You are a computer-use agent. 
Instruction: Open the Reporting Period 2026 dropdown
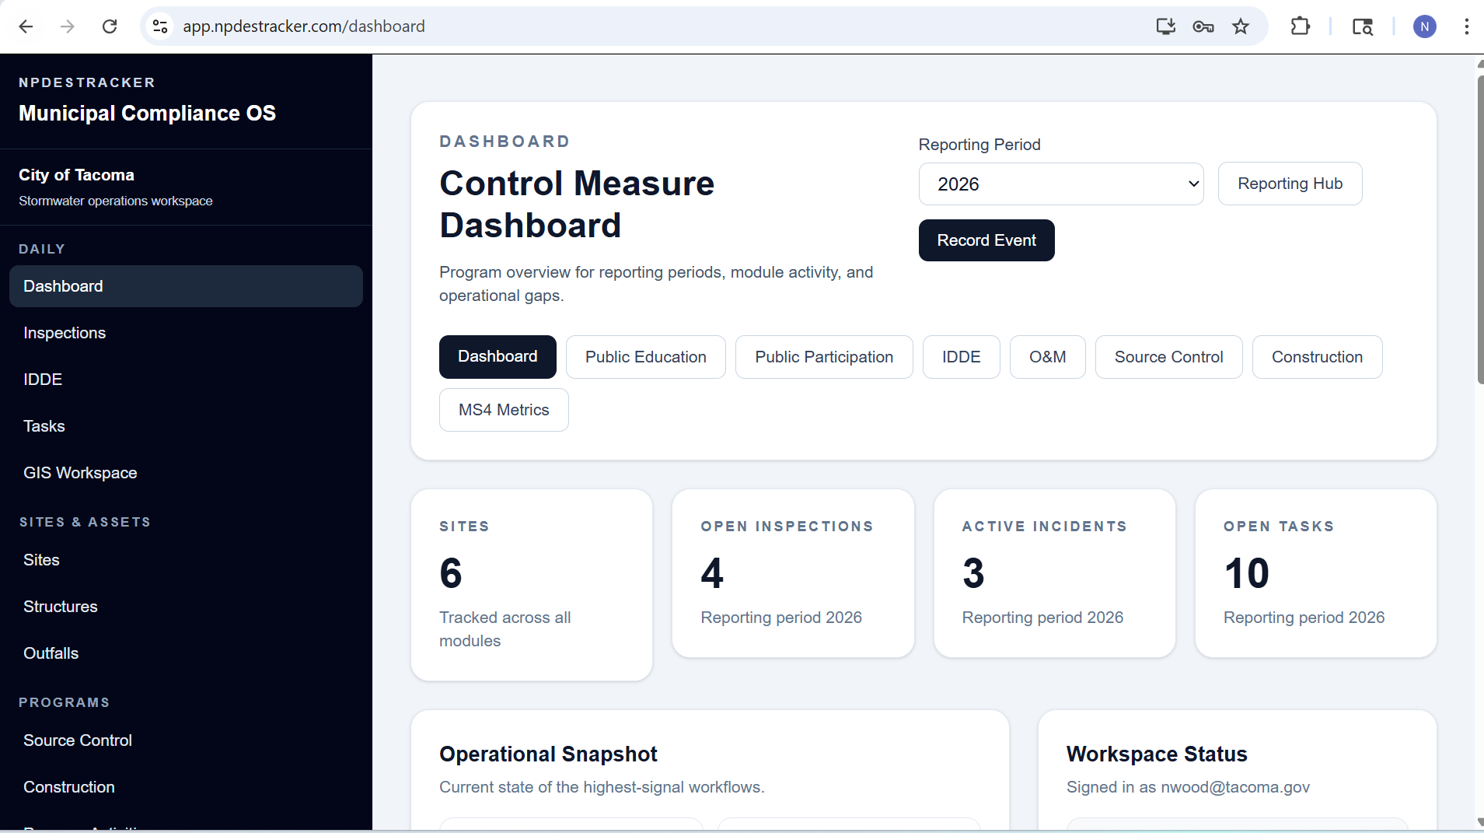pyautogui.click(x=1060, y=184)
